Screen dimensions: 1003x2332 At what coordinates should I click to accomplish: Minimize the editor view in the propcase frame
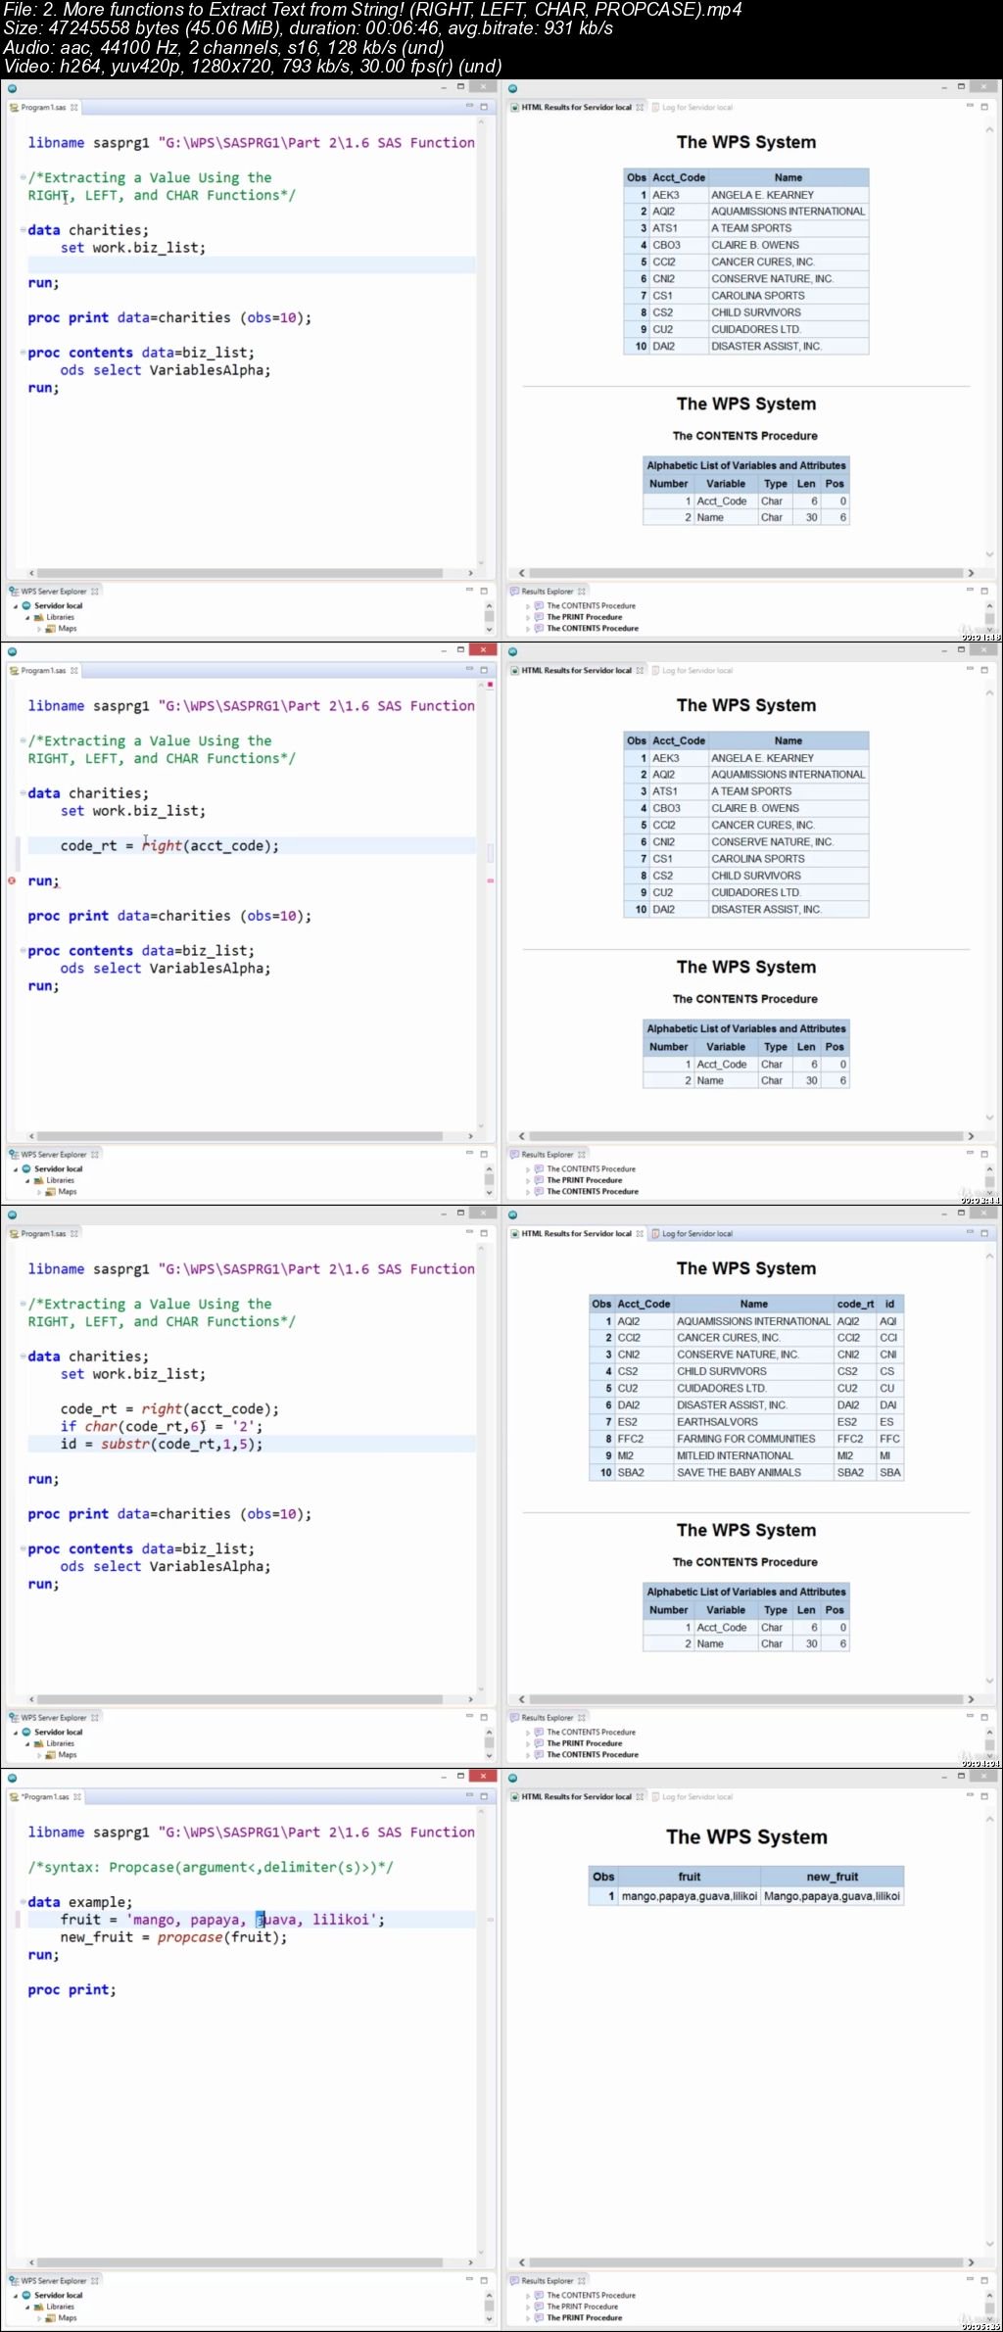[x=469, y=1794]
